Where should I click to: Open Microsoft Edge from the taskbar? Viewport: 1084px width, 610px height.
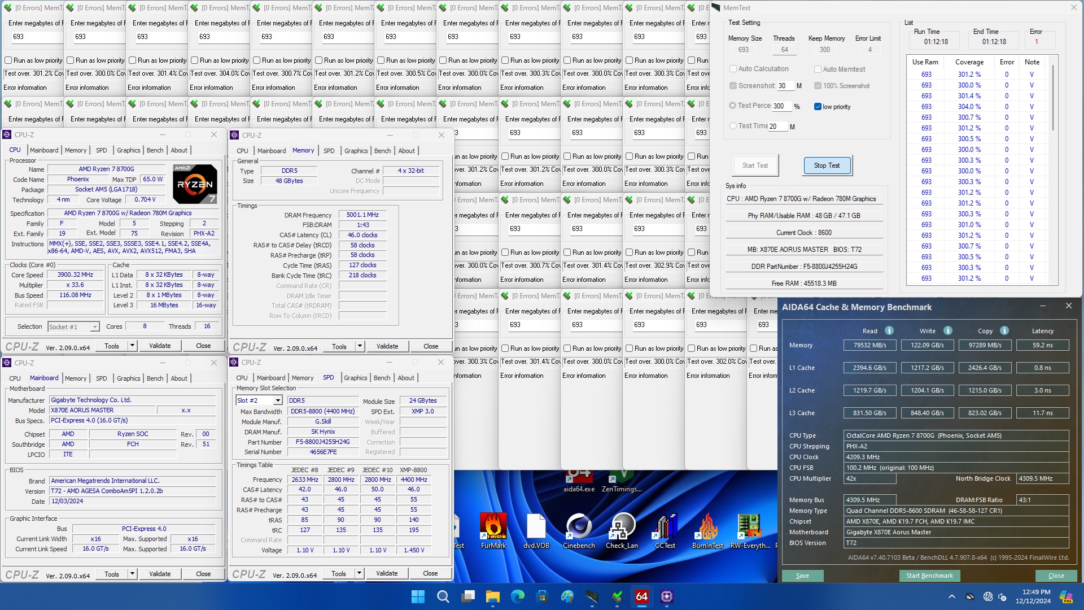tap(518, 596)
